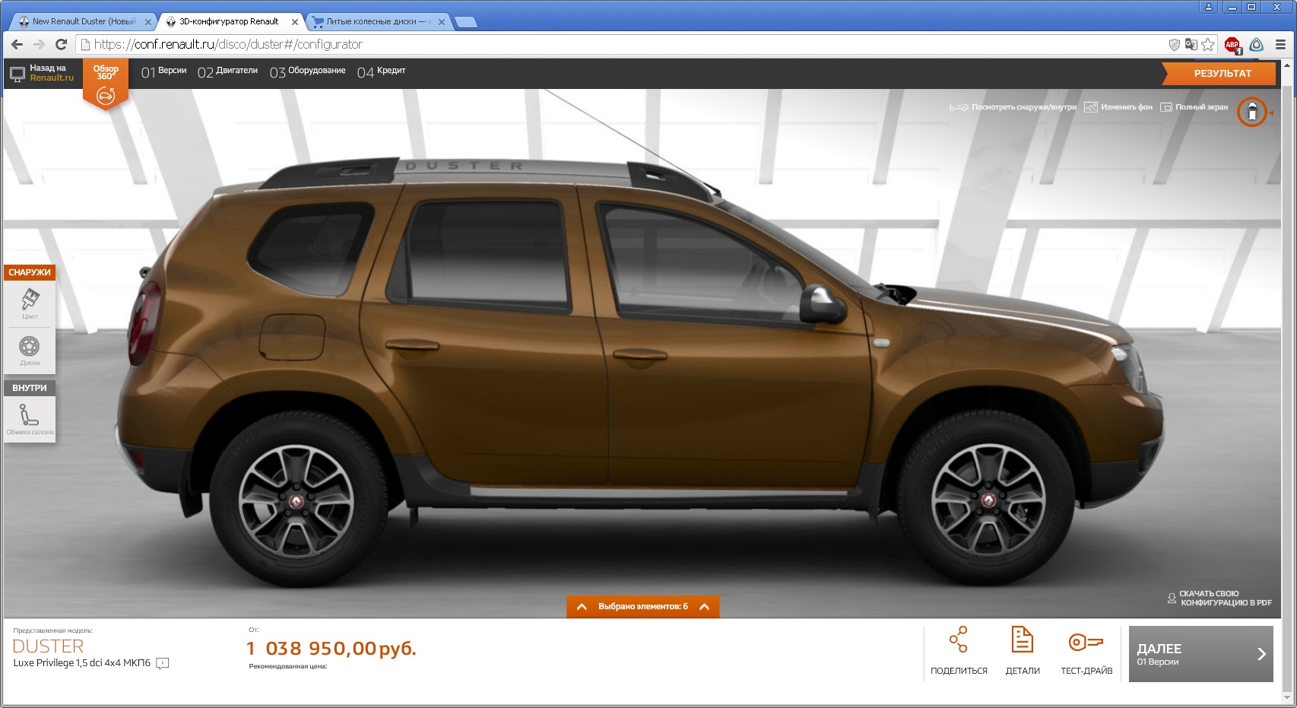
Task: Open step 01 Версии
Action: (x=163, y=71)
